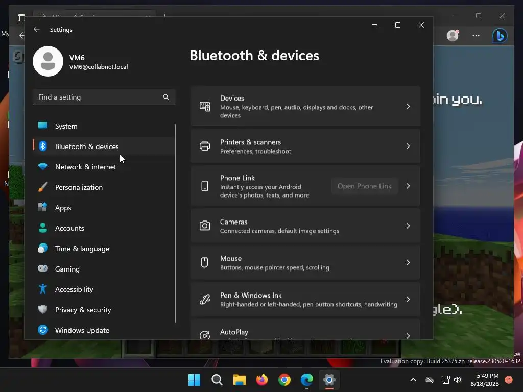Open taskbar Search

[x=217, y=380]
